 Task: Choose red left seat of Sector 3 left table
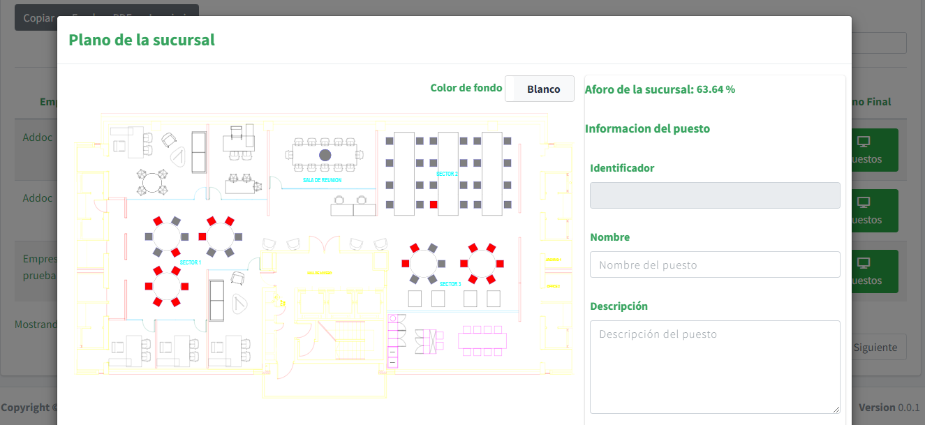point(405,264)
